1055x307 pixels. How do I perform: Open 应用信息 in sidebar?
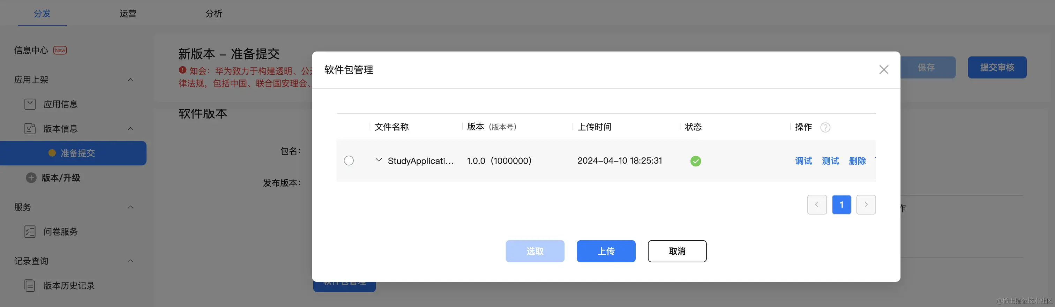click(x=61, y=104)
